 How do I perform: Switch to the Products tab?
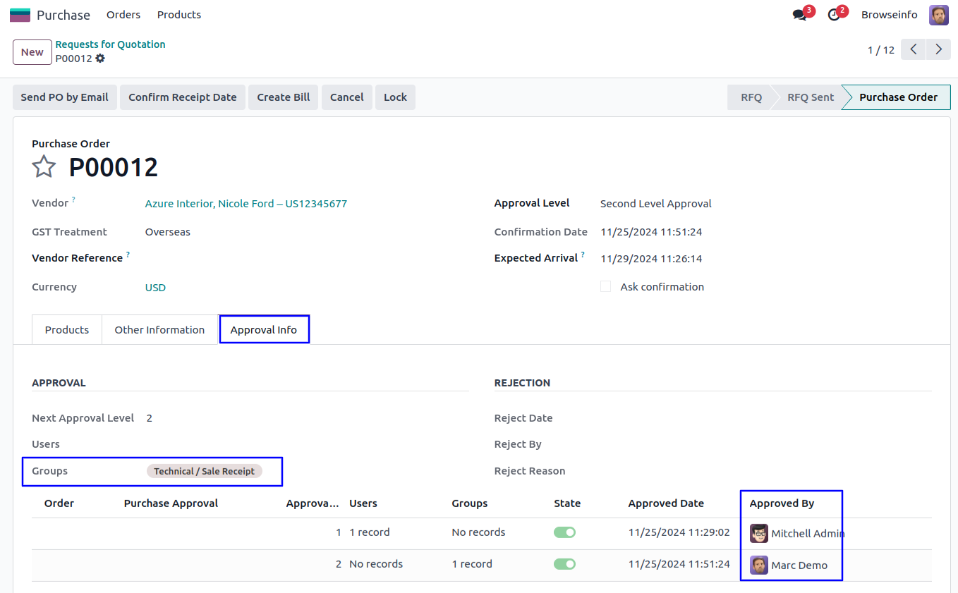tap(67, 329)
